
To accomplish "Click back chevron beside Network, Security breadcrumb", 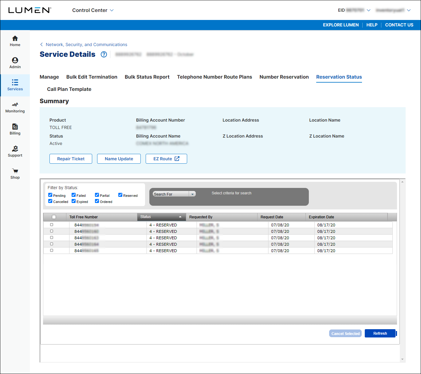I will click(x=41, y=45).
